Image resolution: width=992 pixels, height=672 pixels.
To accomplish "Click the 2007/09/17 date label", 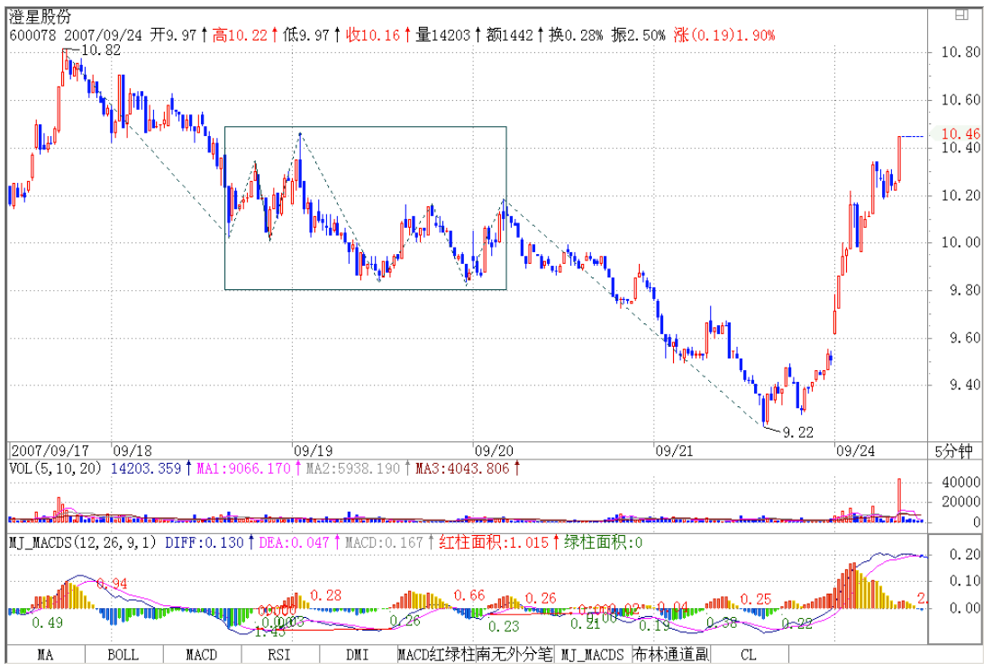I will (50, 450).
